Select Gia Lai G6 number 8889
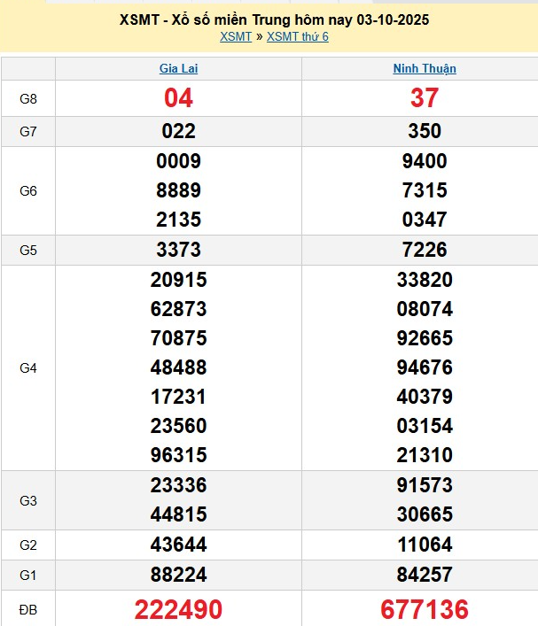This screenshot has height=626, width=538. pyautogui.click(x=178, y=190)
